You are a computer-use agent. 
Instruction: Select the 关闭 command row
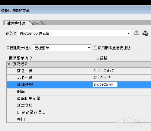click(x=79, y=119)
